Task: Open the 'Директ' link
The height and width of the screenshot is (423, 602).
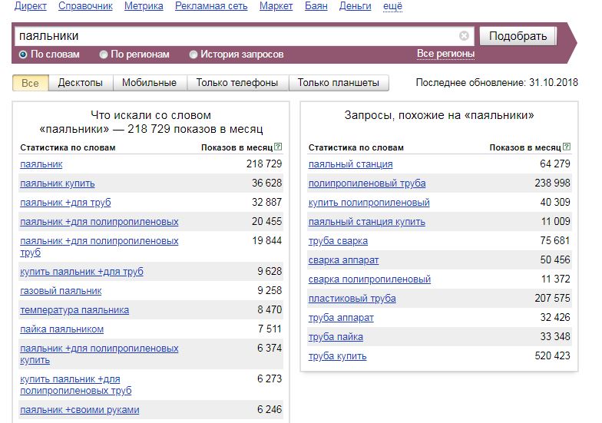Action: 31,6
